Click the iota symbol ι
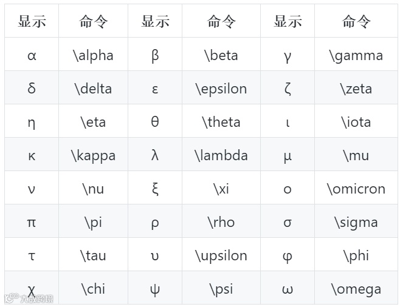Viewport: 400px width, 307px height. pyautogui.click(x=288, y=123)
